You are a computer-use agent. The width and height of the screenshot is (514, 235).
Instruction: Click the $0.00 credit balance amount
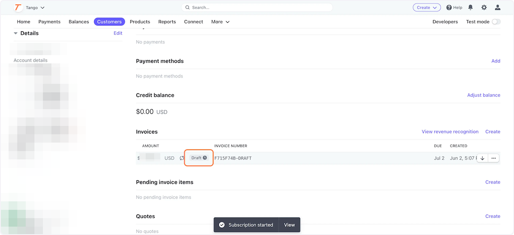point(145,112)
